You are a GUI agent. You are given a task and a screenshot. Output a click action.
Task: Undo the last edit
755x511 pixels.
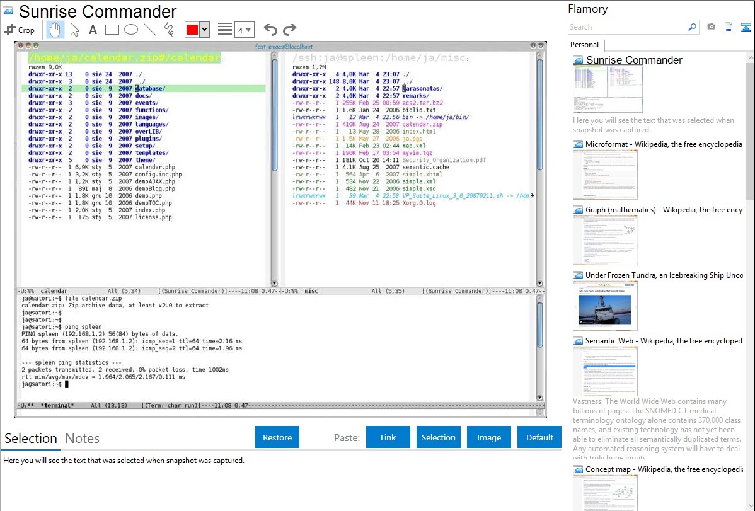coord(270,30)
